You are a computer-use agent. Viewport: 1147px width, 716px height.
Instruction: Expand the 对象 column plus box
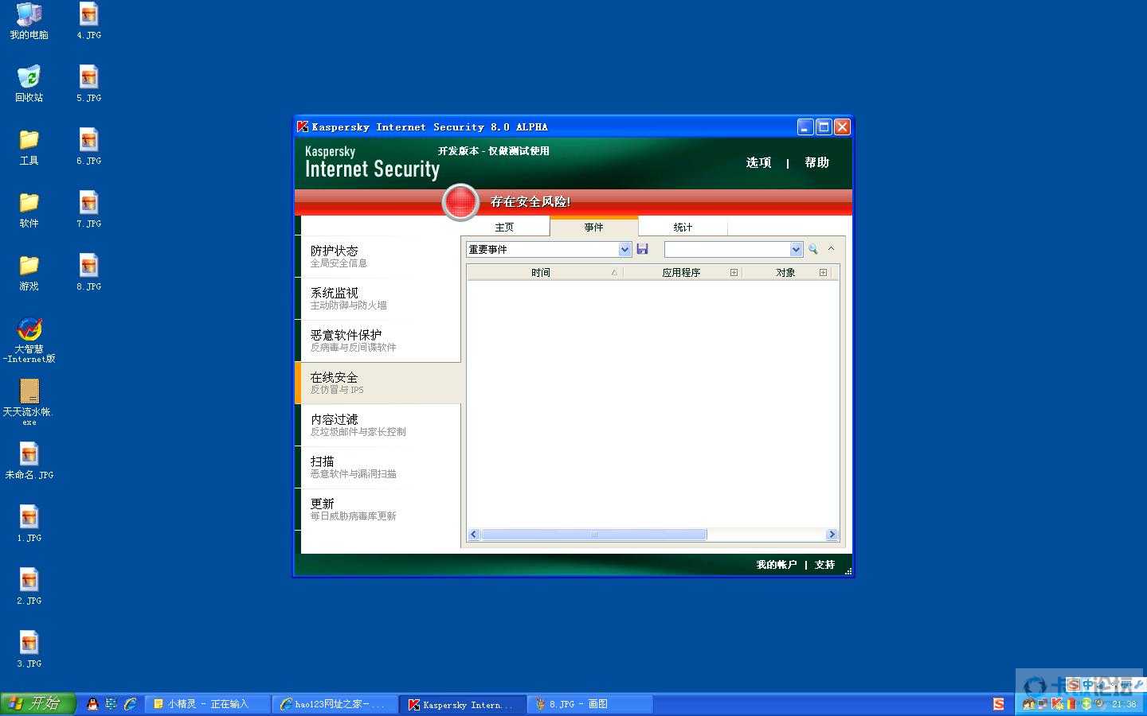pos(823,272)
